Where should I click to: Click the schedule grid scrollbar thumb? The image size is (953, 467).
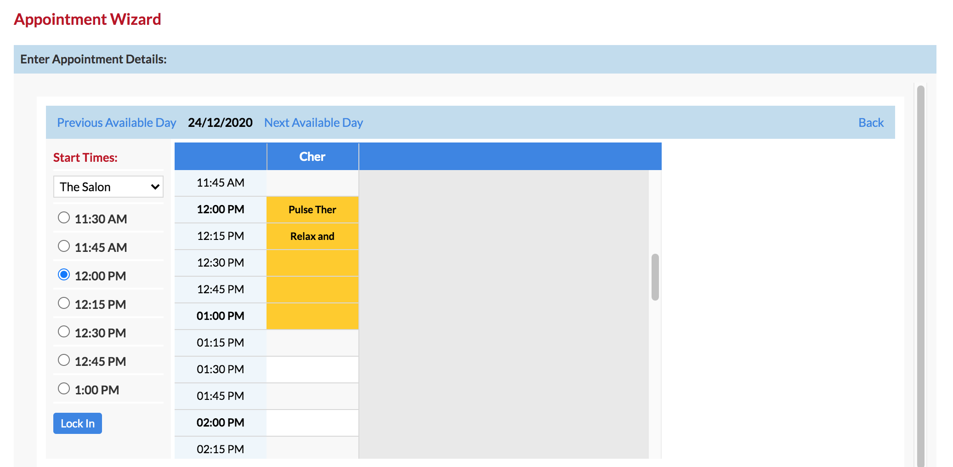pyautogui.click(x=655, y=277)
